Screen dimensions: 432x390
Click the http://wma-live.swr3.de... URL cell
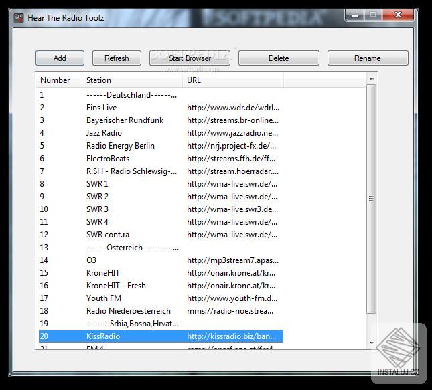(232, 209)
